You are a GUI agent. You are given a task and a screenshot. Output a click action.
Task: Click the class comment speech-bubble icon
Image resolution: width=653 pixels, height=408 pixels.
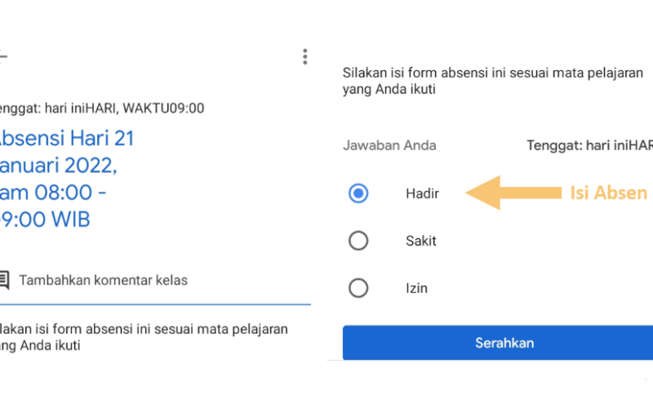pos(4,280)
